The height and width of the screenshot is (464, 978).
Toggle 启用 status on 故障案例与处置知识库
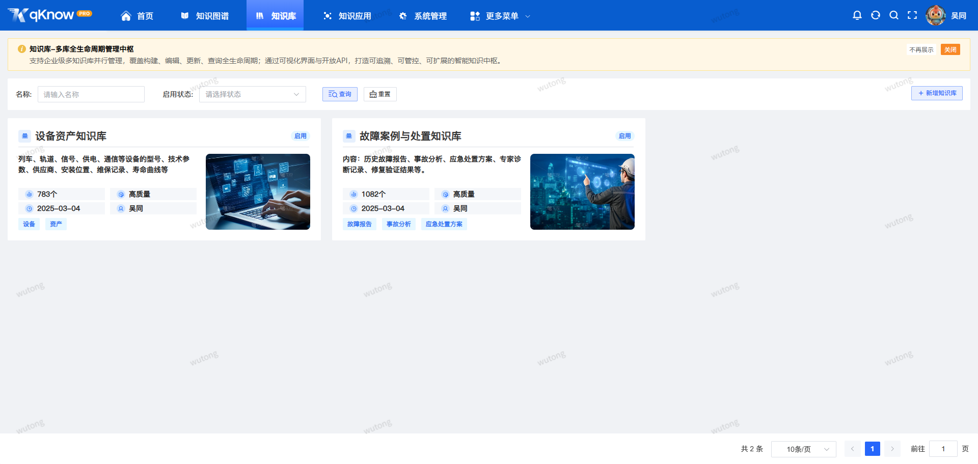624,136
